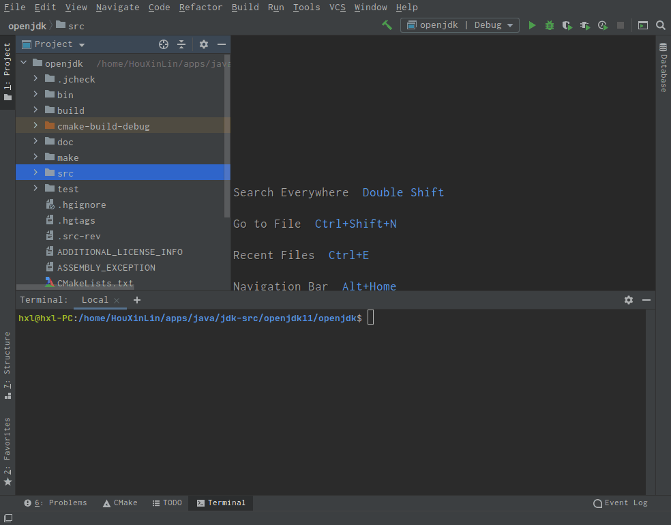
Task: Open the Run menu
Action: (275, 7)
